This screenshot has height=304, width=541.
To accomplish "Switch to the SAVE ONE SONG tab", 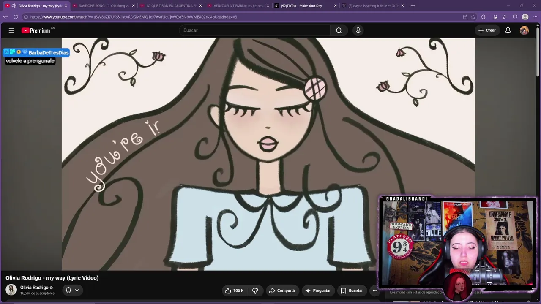I will pyautogui.click(x=104, y=6).
